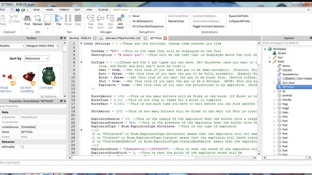312x175 pixels.
Task: Open the VIEW ribbon tab
Action: pos(89,10)
